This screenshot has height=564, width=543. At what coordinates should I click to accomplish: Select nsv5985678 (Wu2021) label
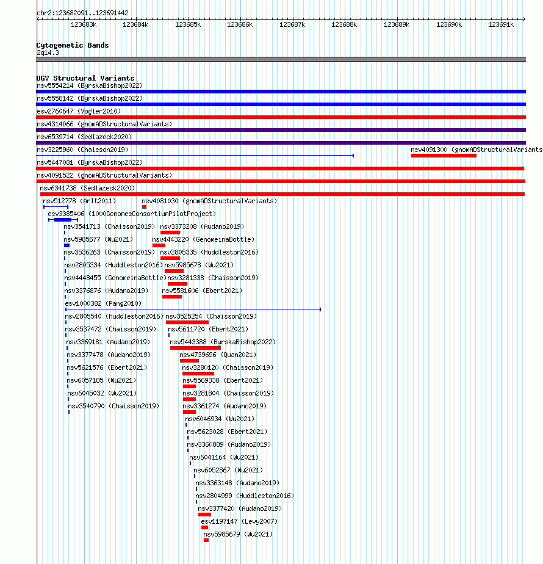200,265
